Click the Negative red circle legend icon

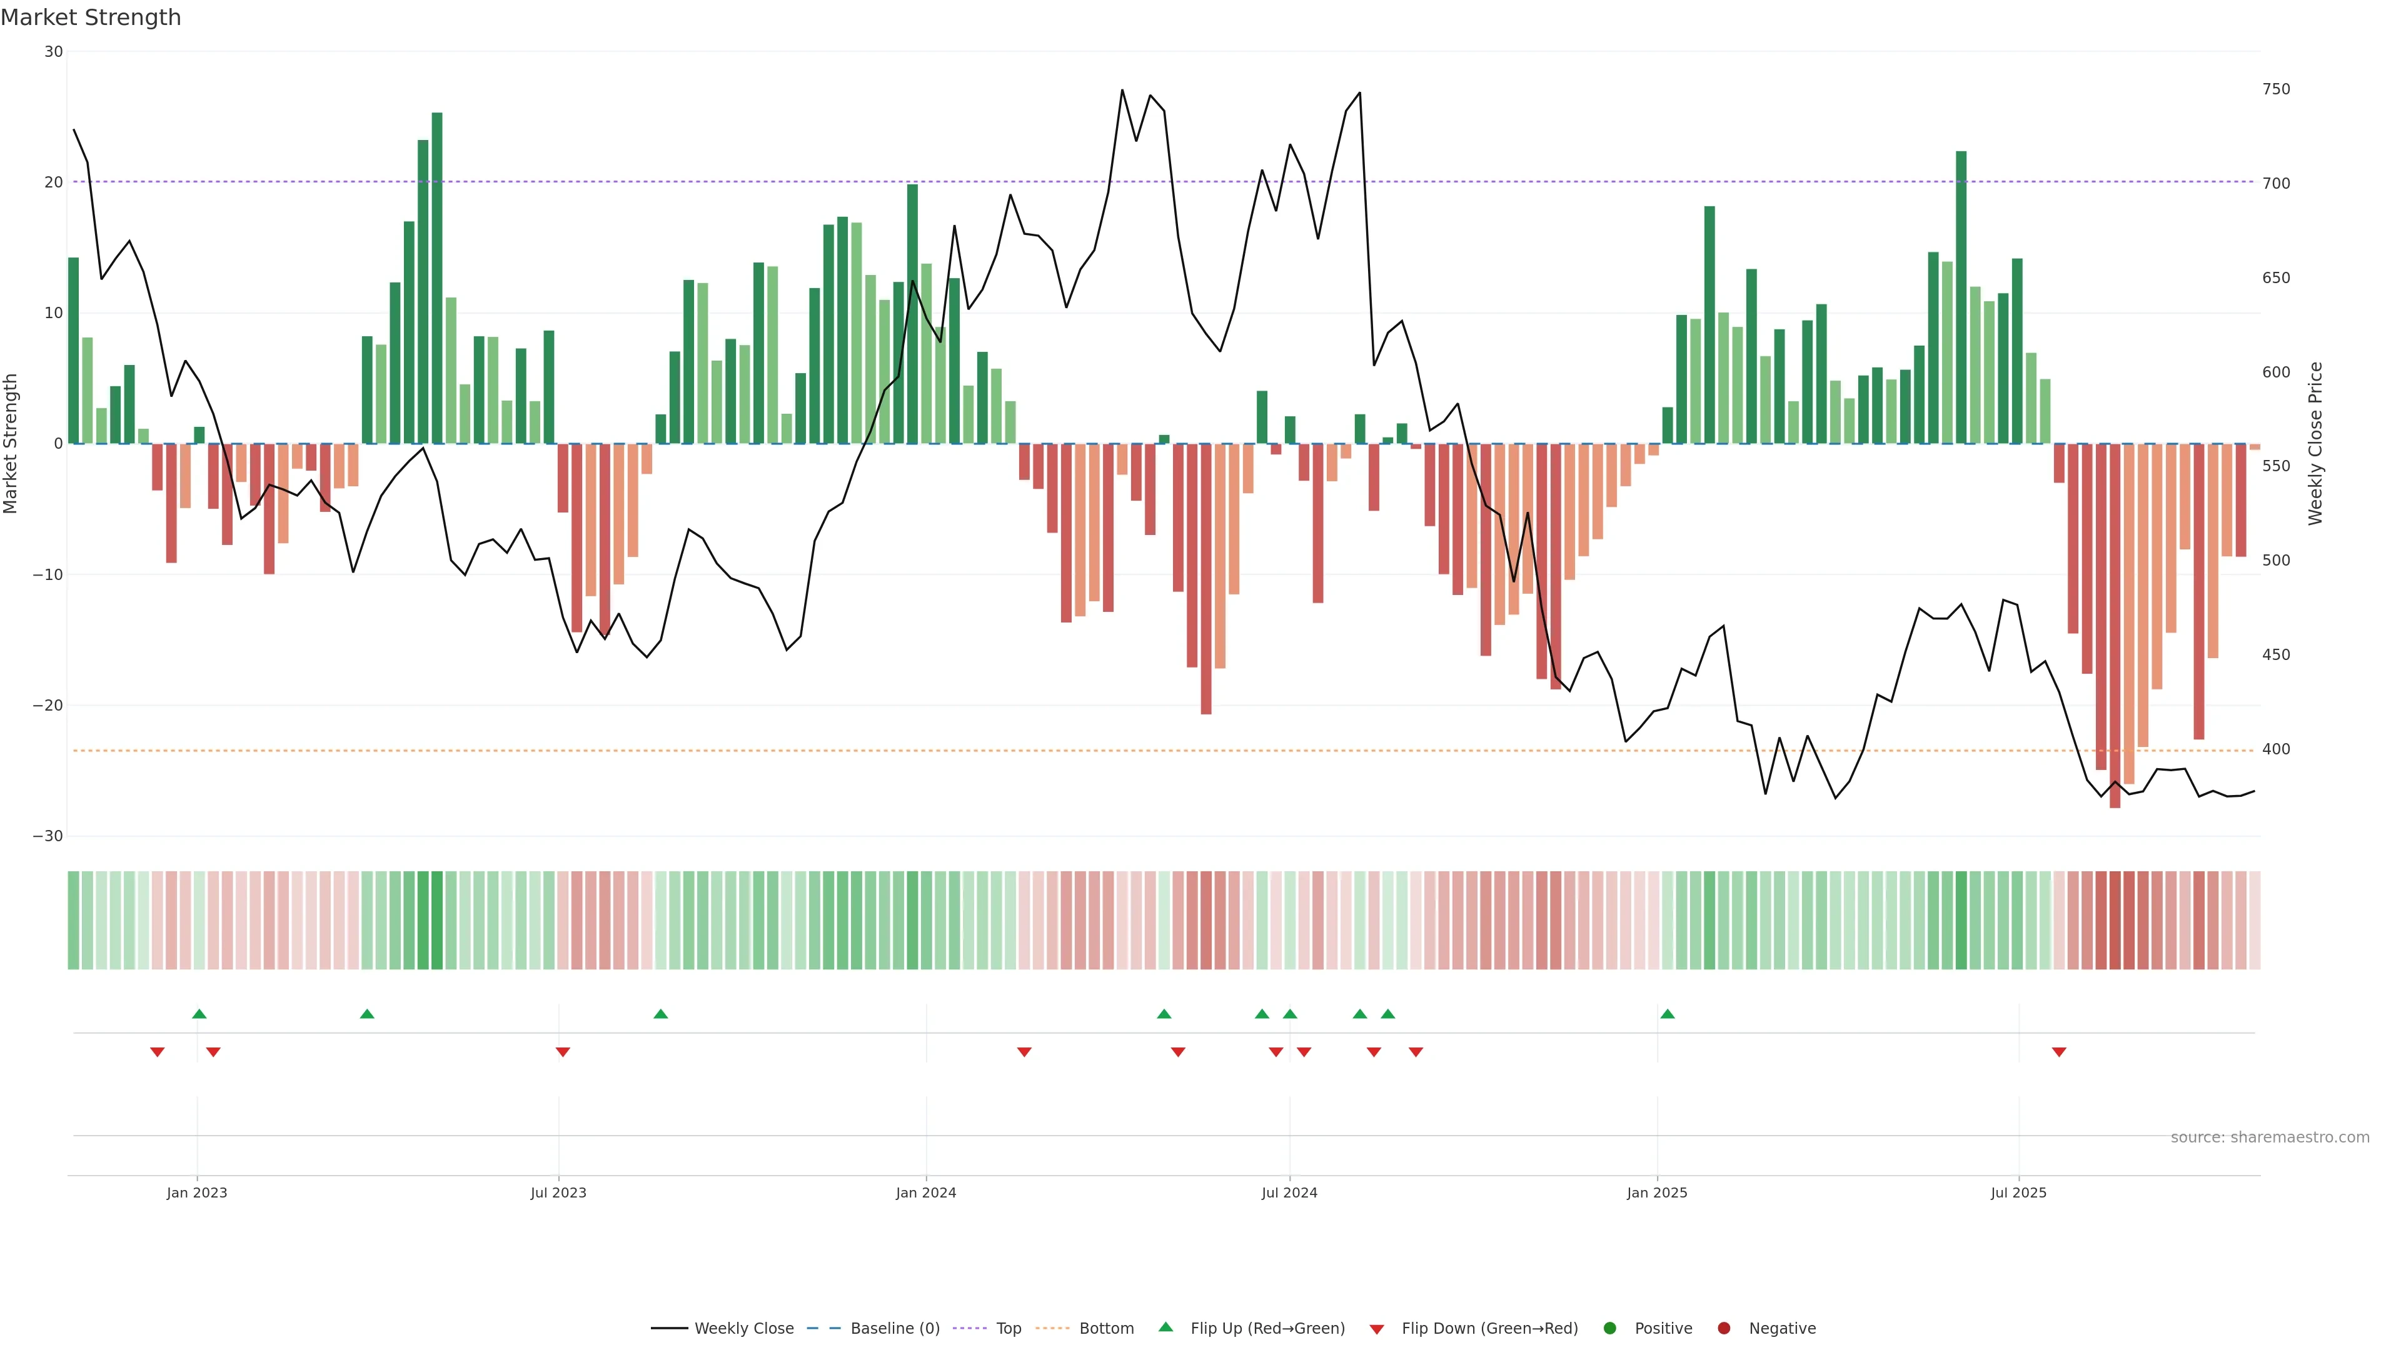point(1723,1329)
